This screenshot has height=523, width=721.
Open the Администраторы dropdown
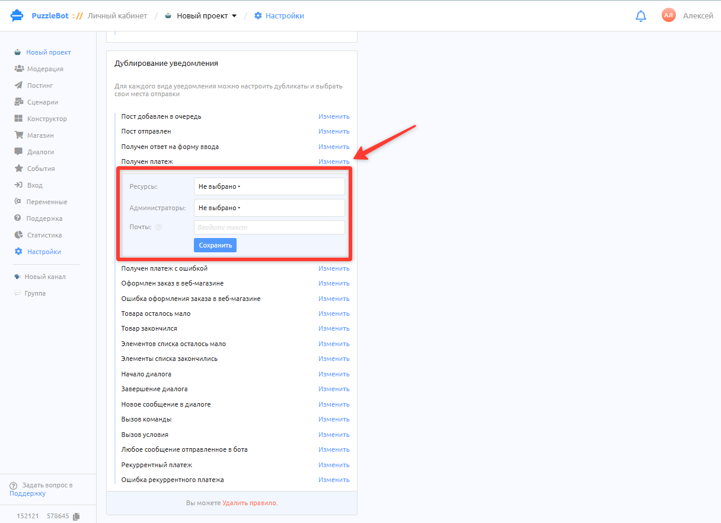[x=269, y=208]
